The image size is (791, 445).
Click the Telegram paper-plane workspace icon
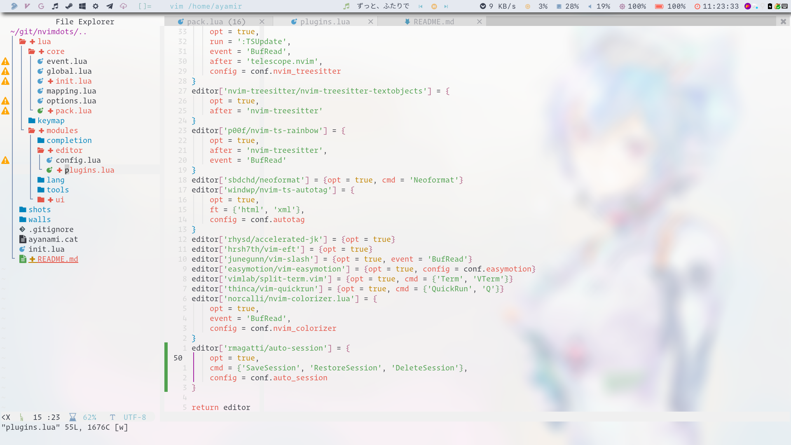coord(110,6)
